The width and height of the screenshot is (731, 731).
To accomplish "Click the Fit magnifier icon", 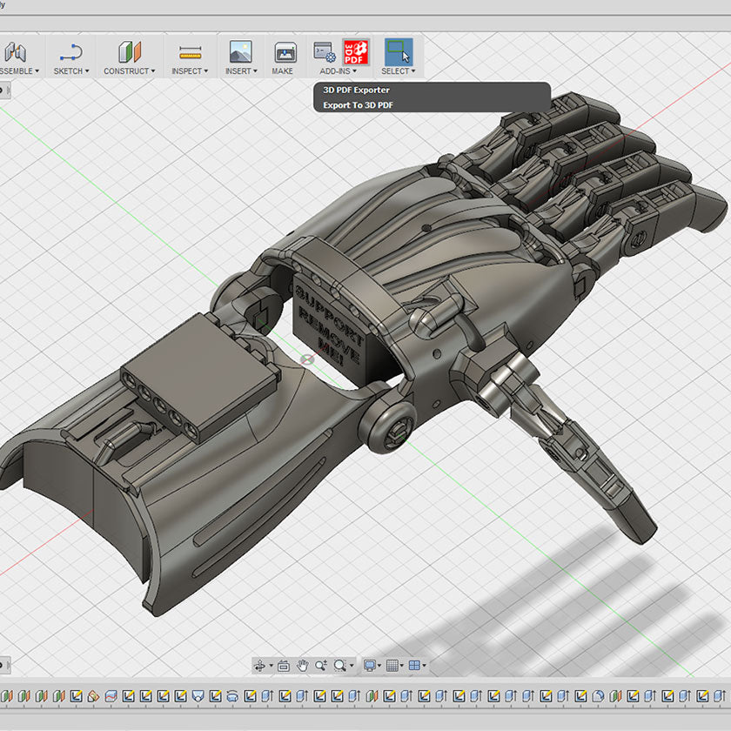I will click(x=339, y=666).
